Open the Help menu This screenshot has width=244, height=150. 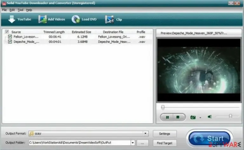pos(29,10)
